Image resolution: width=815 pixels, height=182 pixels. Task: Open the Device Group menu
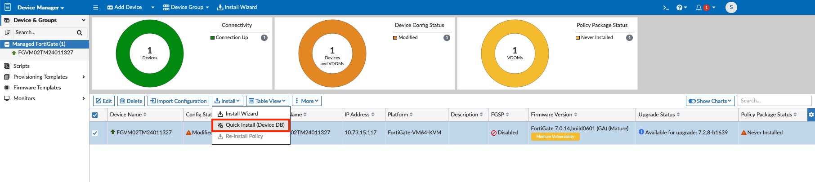point(186,7)
